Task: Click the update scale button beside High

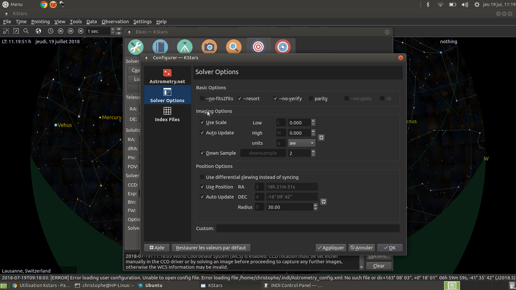Action: (x=321, y=138)
